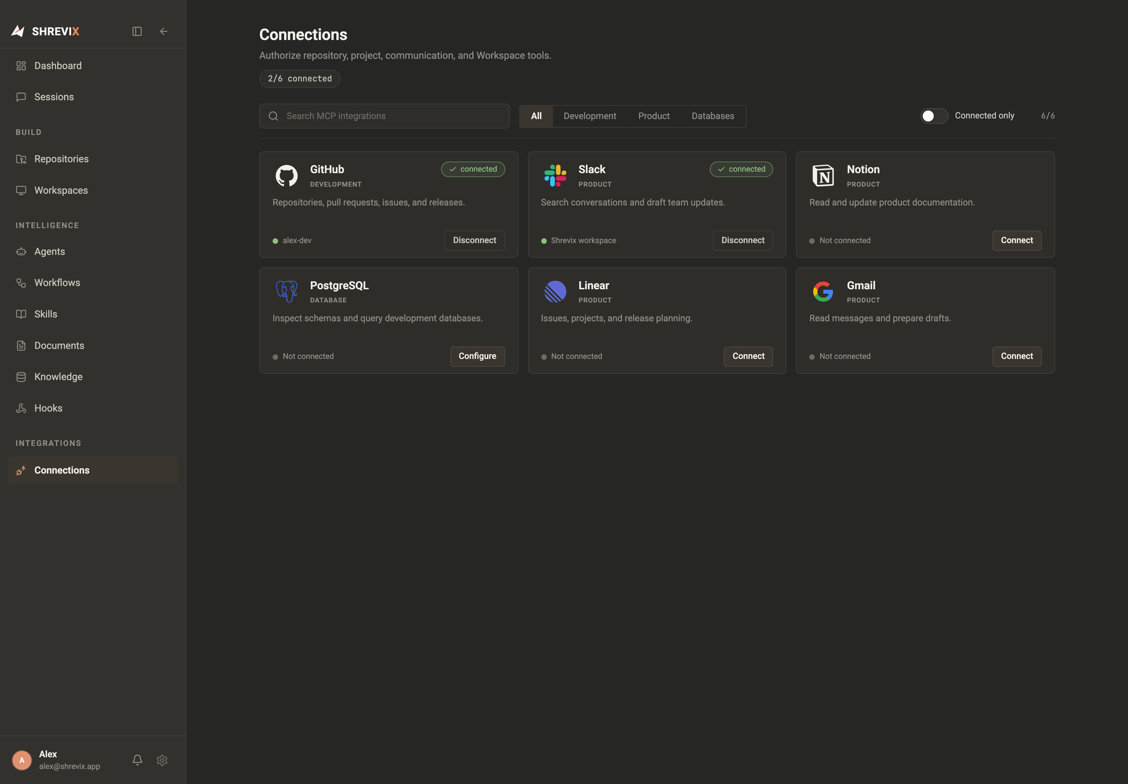Go to Repositories
This screenshot has width=1128, height=784.
coord(93,159)
